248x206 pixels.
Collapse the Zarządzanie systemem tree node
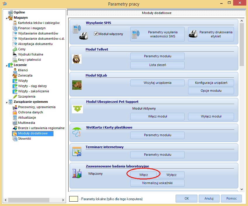(7, 102)
